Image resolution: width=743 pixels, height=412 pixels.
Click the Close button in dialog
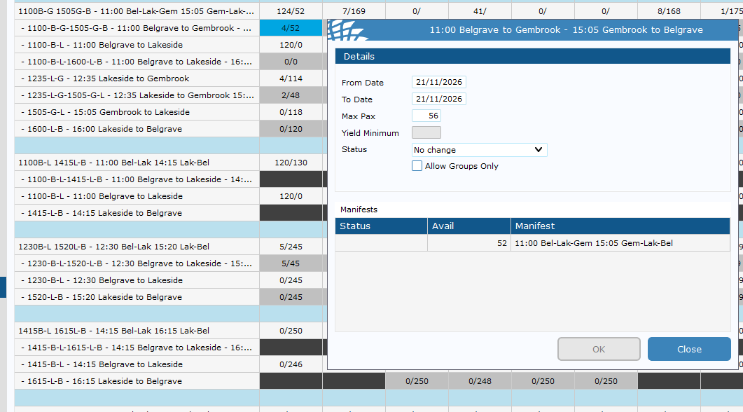(689, 349)
